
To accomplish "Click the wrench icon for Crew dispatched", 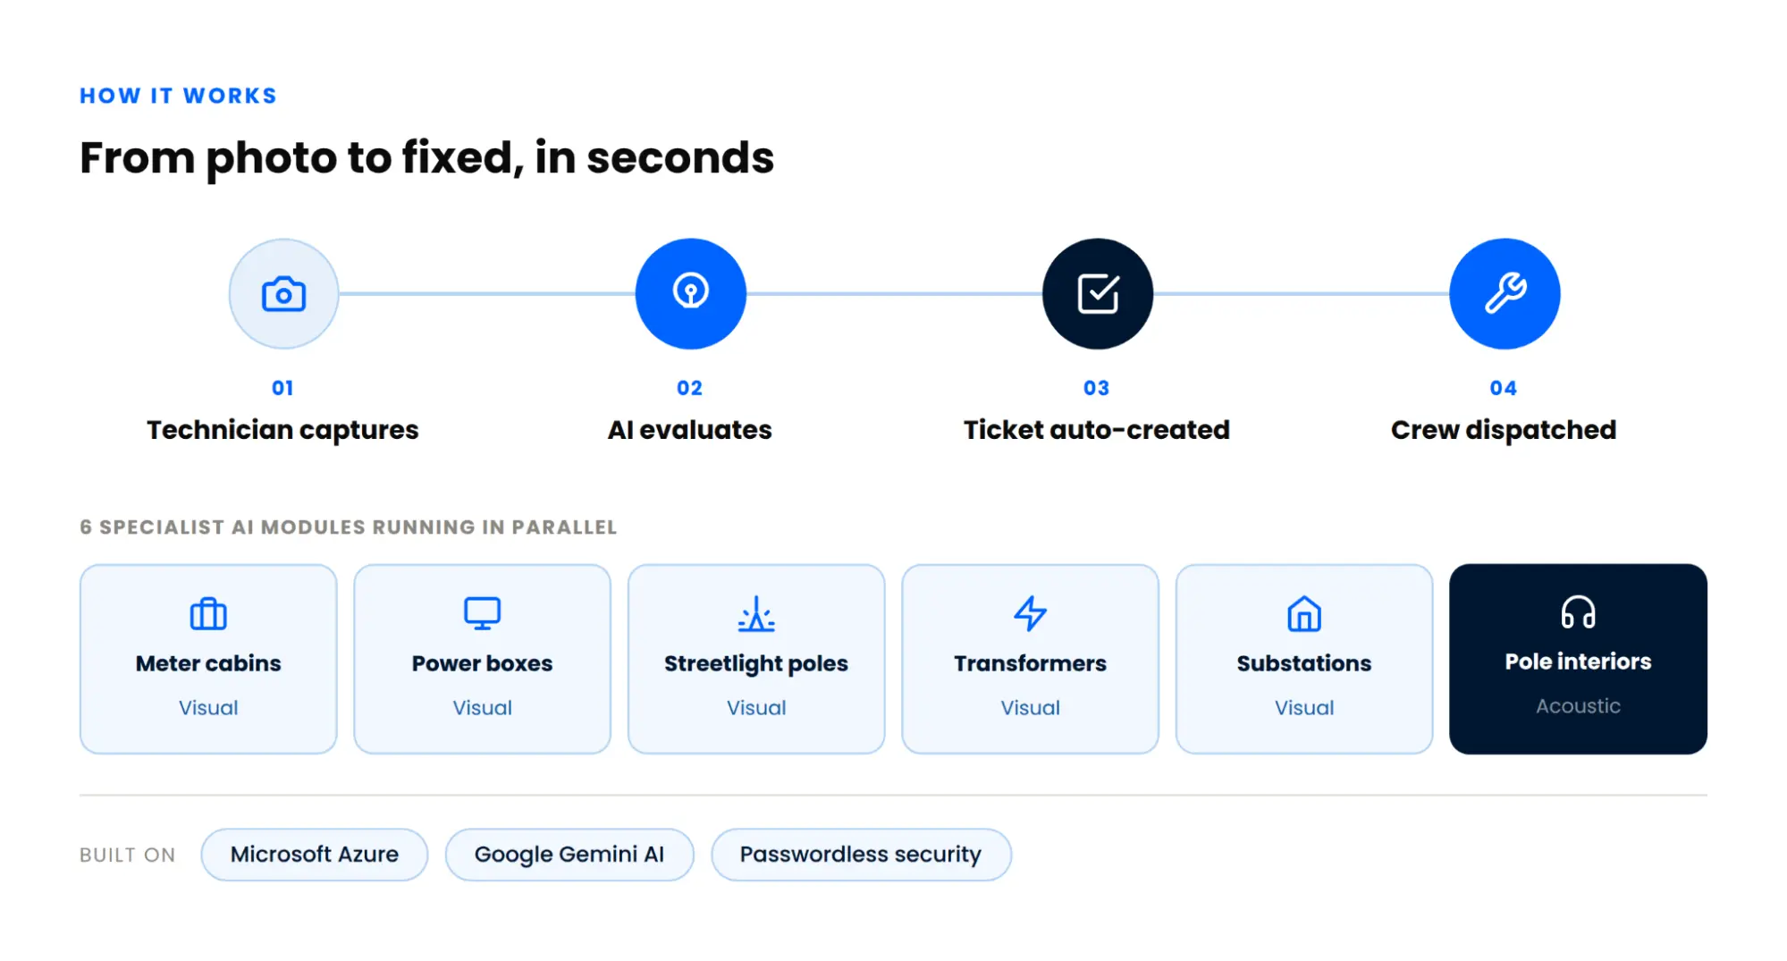I will [1505, 293].
